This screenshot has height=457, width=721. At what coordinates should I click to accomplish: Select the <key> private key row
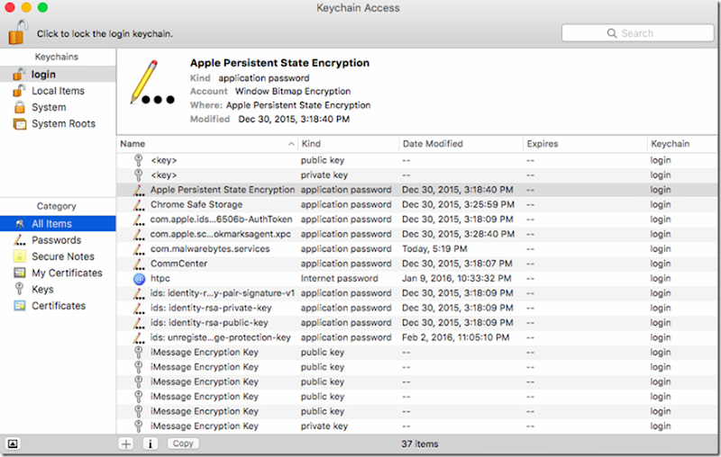coord(417,175)
